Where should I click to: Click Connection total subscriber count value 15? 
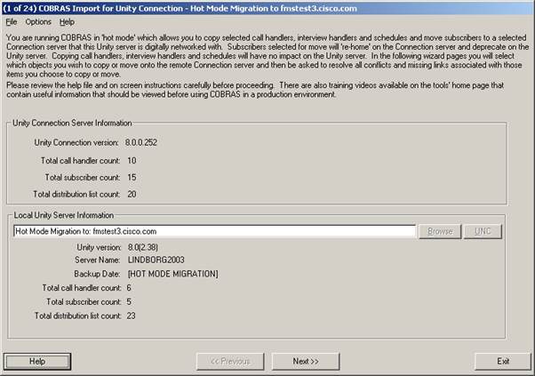132,178
